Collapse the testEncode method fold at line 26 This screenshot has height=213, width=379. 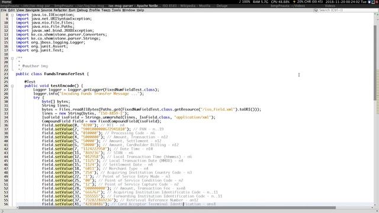pyautogui.click(x=12, y=86)
